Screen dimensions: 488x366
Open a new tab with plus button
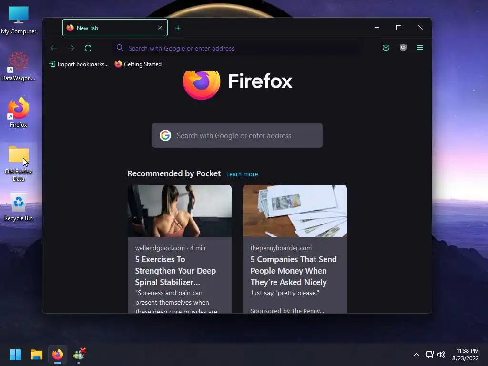pyautogui.click(x=178, y=28)
